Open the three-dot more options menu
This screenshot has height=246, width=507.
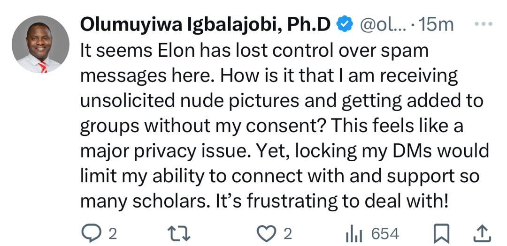[484, 24]
